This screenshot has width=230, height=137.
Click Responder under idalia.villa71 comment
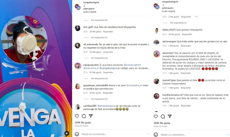[187, 34]
